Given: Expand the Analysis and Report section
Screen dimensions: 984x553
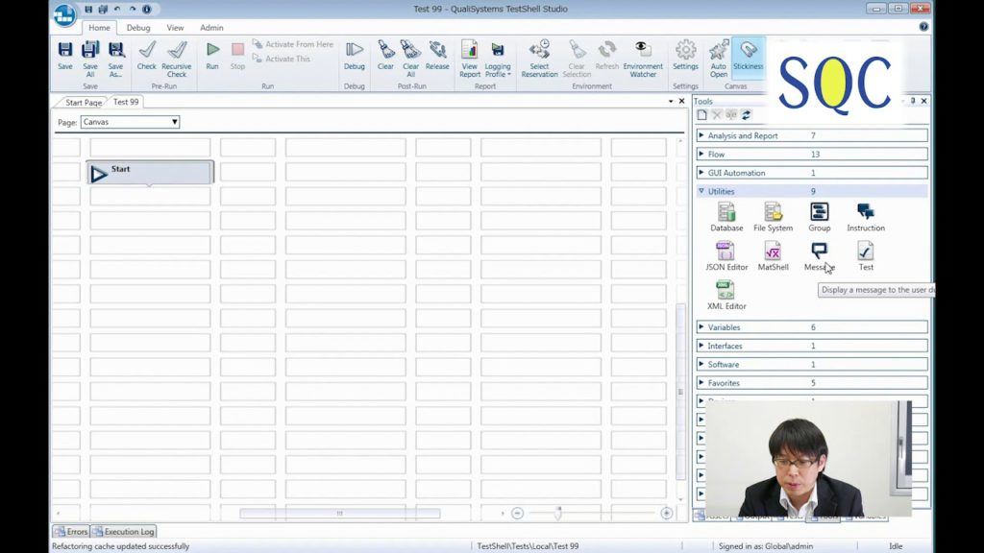Looking at the screenshot, I should pos(701,136).
